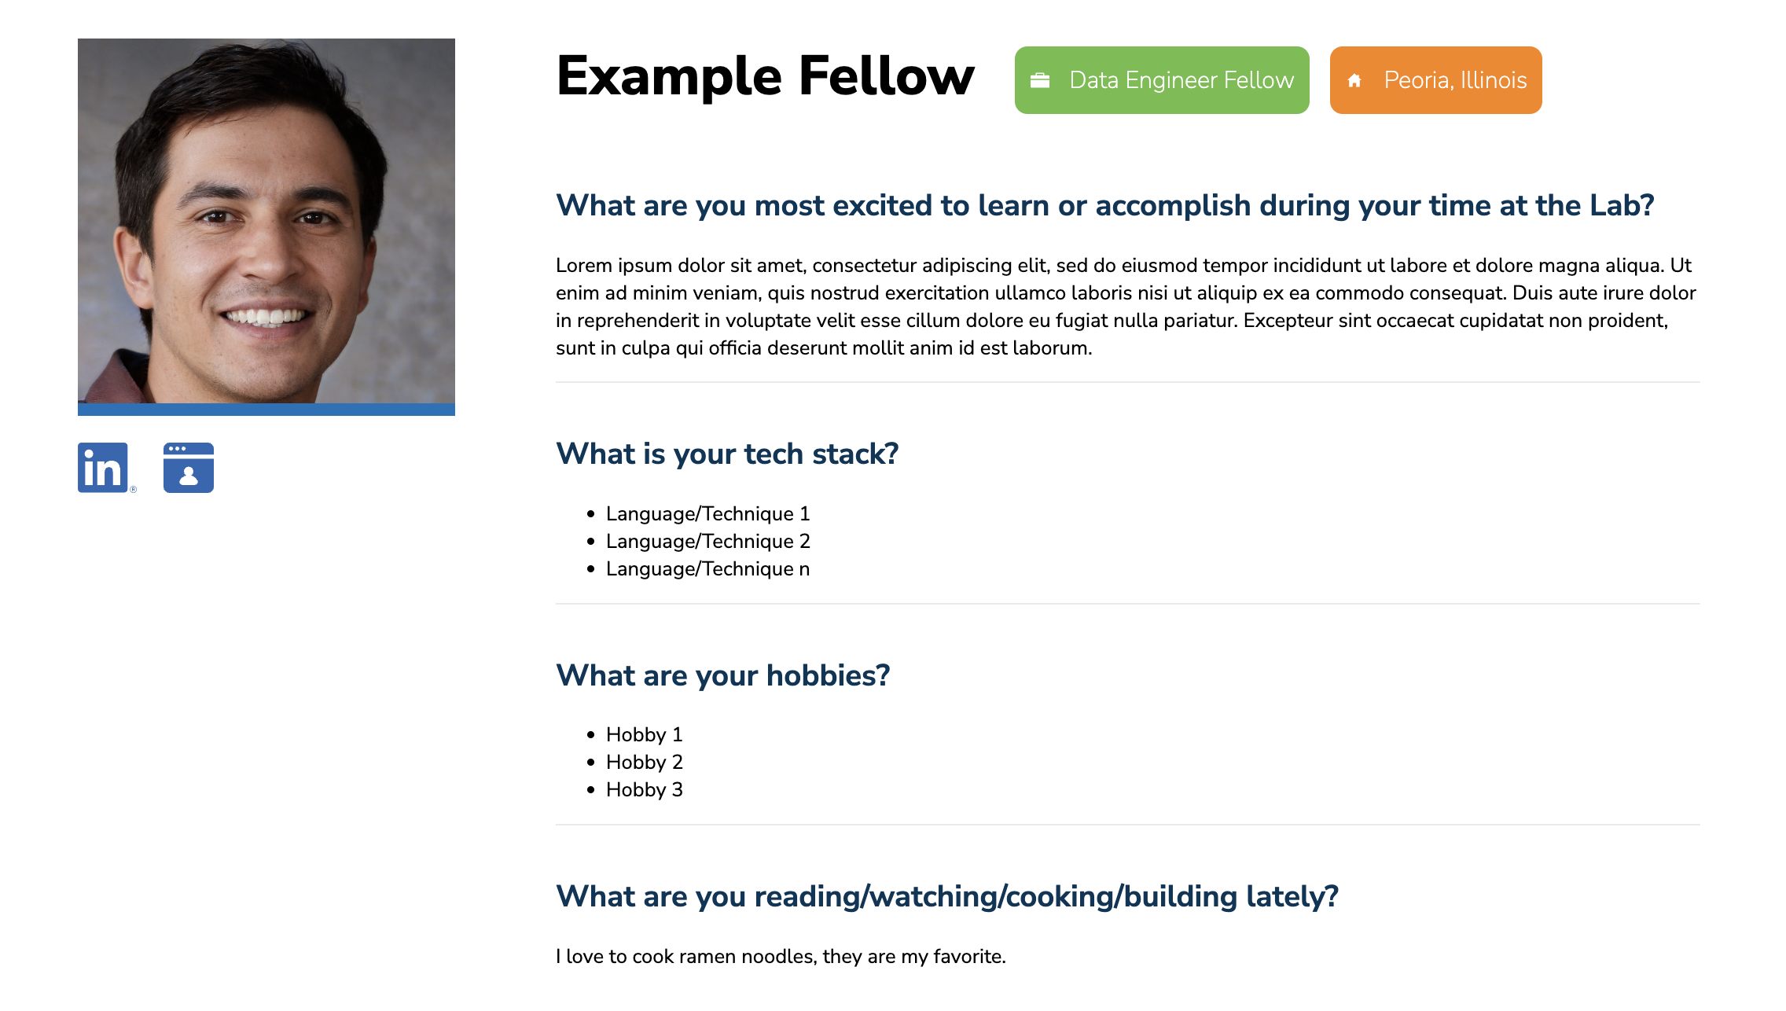The height and width of the screenshot is (1011, 1786).
Task: Click the reading/watching/cooking/building question heading
Action: [x=948, y=895]
